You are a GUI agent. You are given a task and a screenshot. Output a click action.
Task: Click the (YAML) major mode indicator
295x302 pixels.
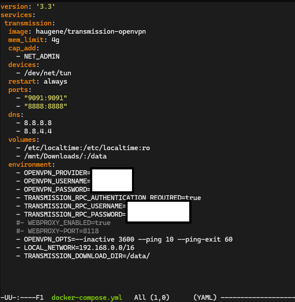[205, 298]
